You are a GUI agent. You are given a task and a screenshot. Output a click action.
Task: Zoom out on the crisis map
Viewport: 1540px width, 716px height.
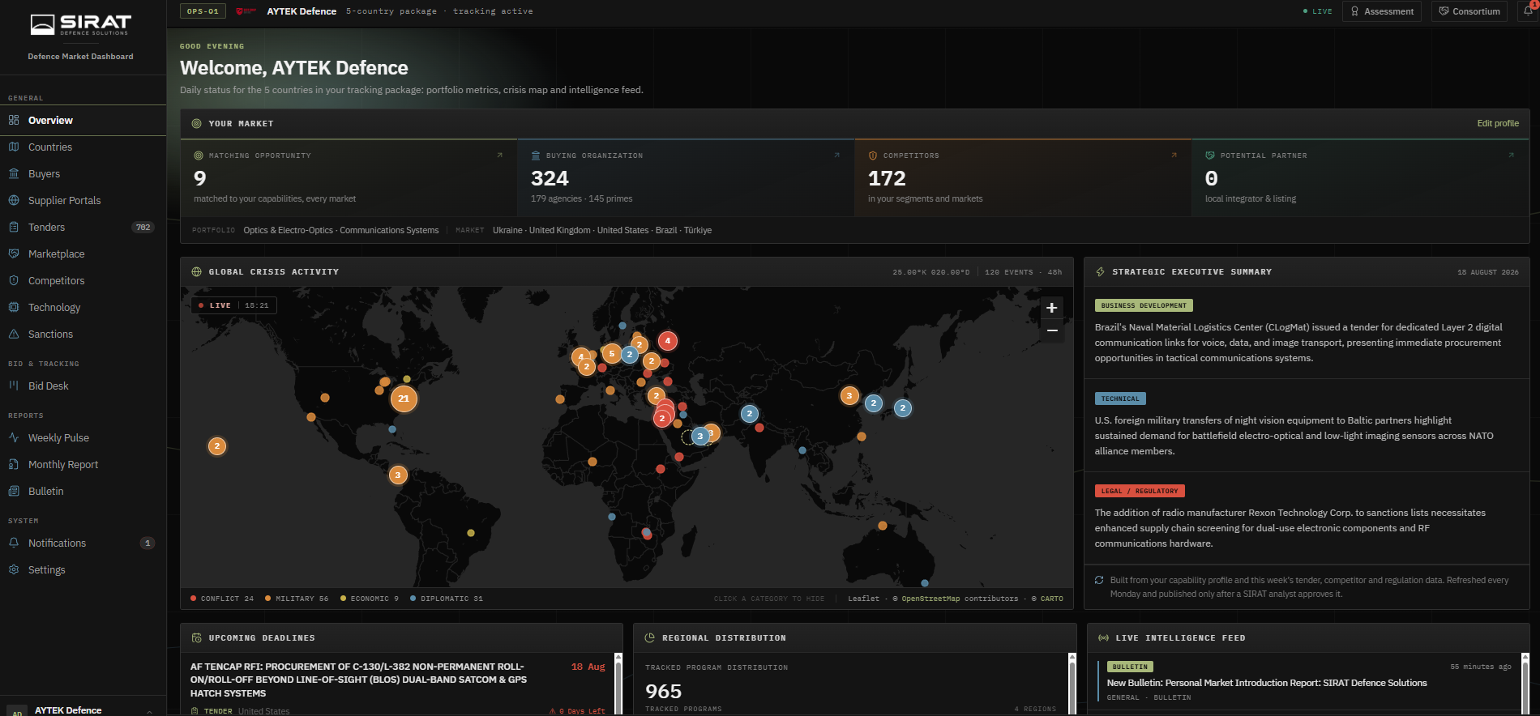[1052, 330]
